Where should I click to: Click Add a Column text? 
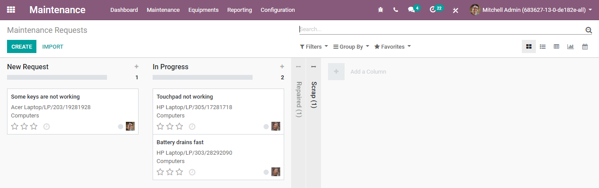click(x=368, y=71)
